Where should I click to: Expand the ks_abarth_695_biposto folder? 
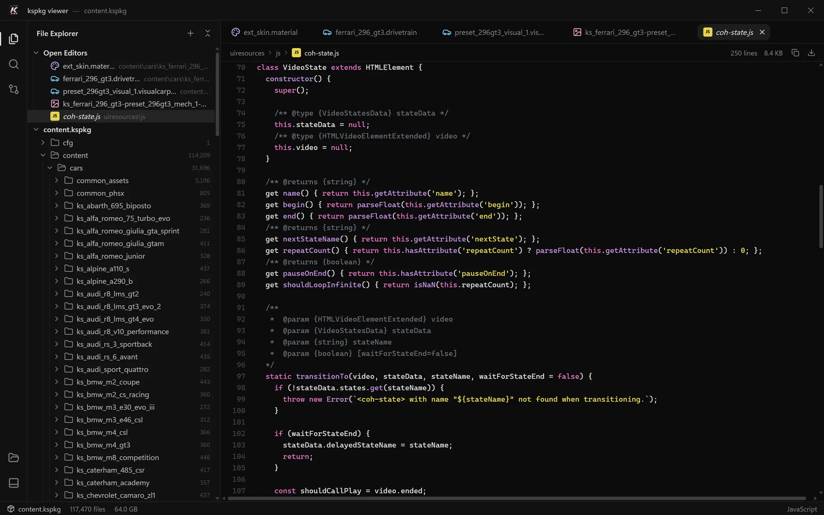(x=57, y=206)
